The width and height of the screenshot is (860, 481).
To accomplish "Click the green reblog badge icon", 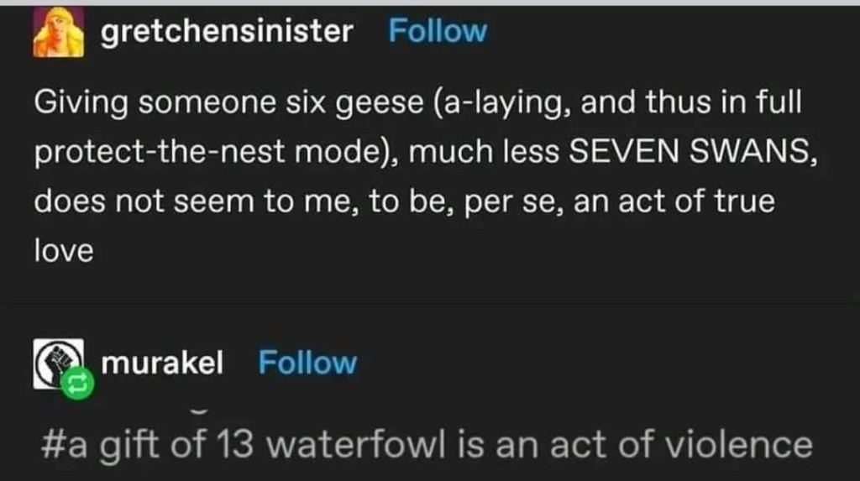I will click(x=76, y=384).
